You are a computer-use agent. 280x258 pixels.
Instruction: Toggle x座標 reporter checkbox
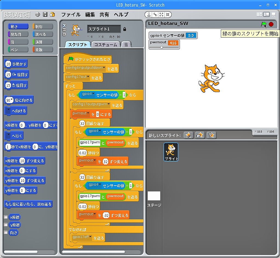6,217
